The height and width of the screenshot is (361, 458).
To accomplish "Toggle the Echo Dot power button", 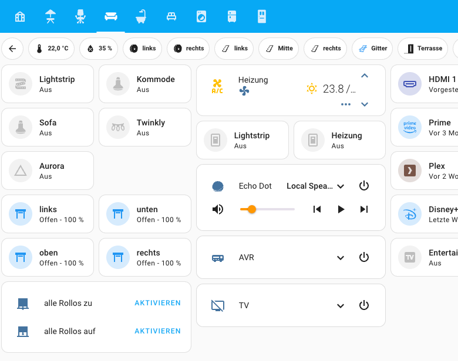I will pos(363,186).
